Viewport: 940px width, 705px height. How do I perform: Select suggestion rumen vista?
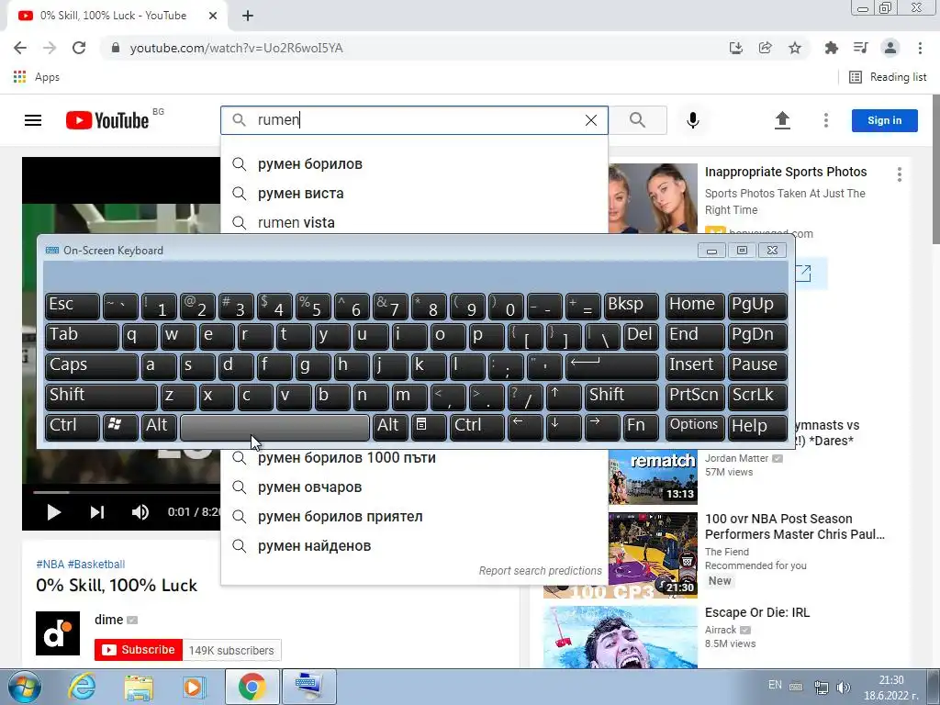414,222
